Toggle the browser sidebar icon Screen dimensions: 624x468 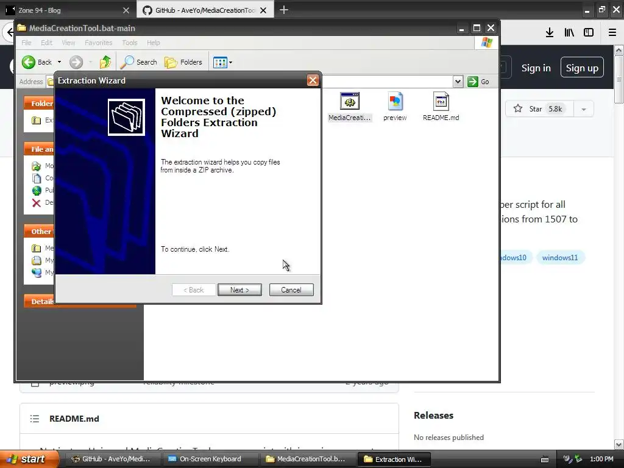tap(589, 33)
